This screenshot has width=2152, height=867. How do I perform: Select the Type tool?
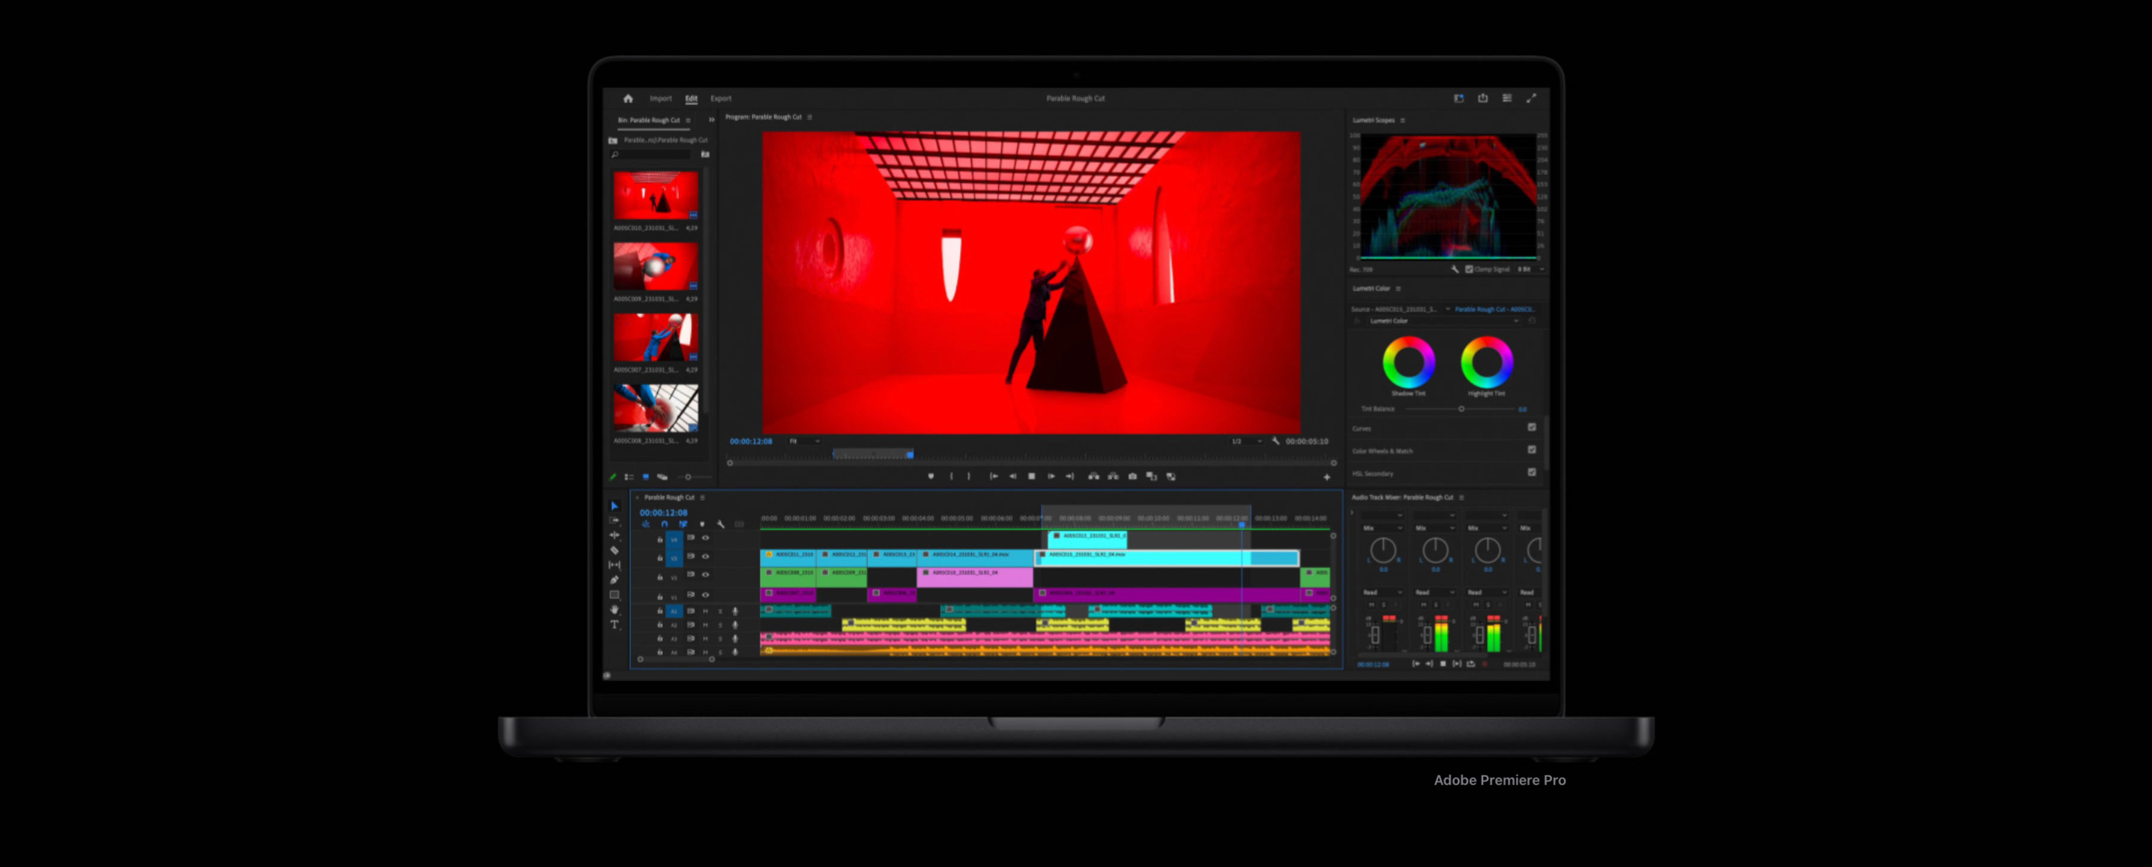pos(614,625)
